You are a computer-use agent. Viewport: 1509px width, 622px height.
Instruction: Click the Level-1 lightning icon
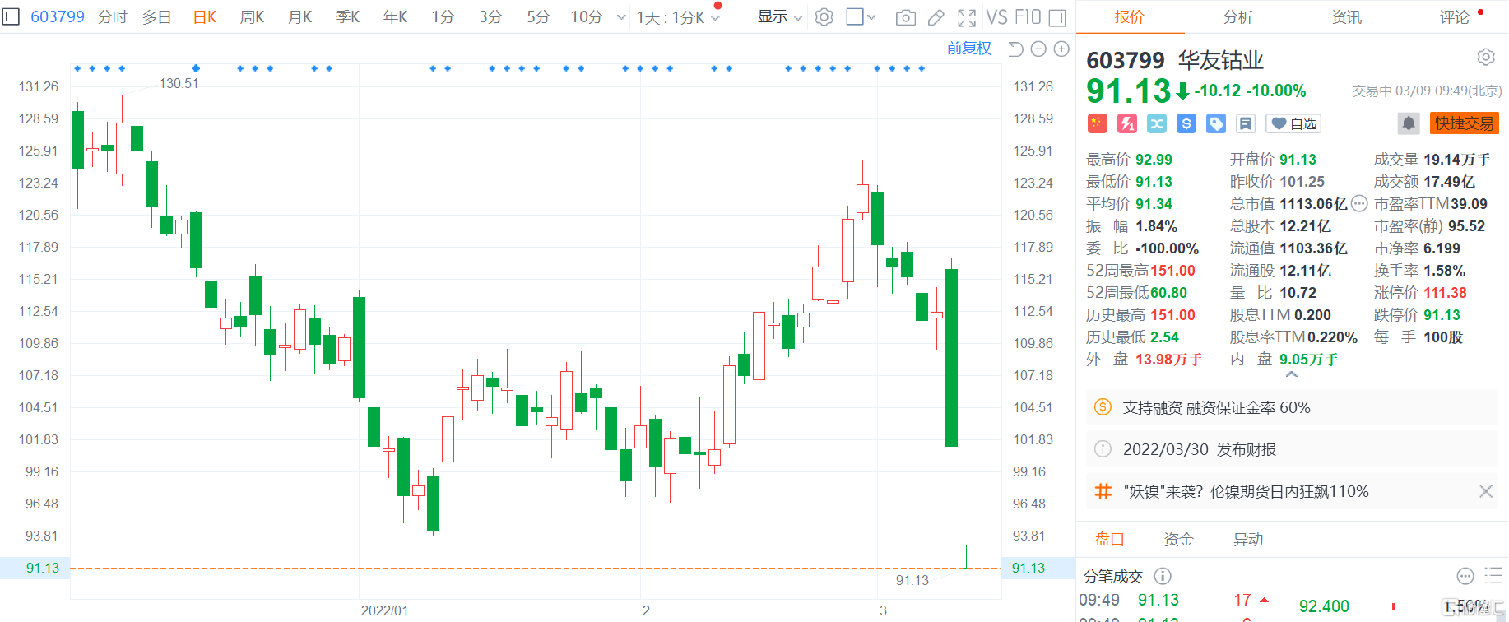tap(1127, 123)
